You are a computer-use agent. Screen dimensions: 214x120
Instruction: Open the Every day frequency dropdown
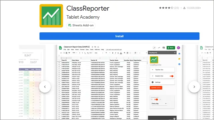click(x=159, y=104)
